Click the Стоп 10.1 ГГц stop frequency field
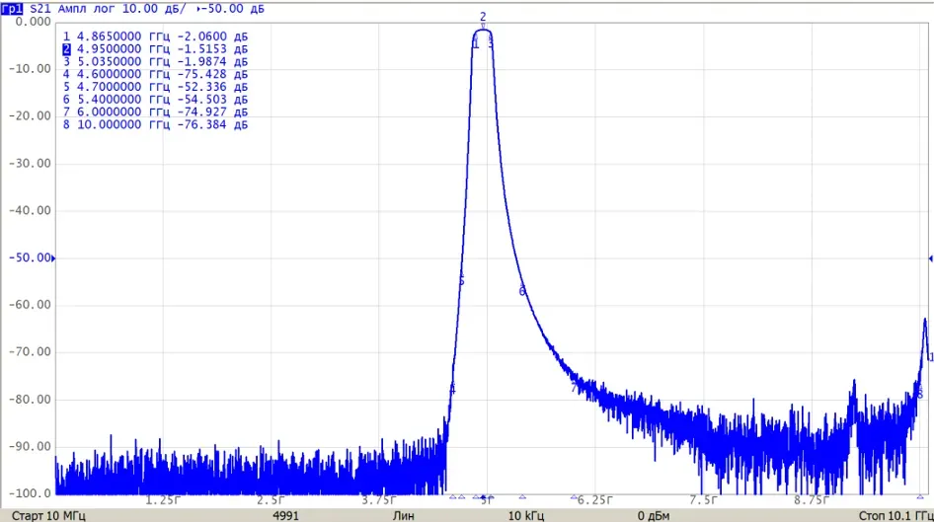 click(895, 515)
